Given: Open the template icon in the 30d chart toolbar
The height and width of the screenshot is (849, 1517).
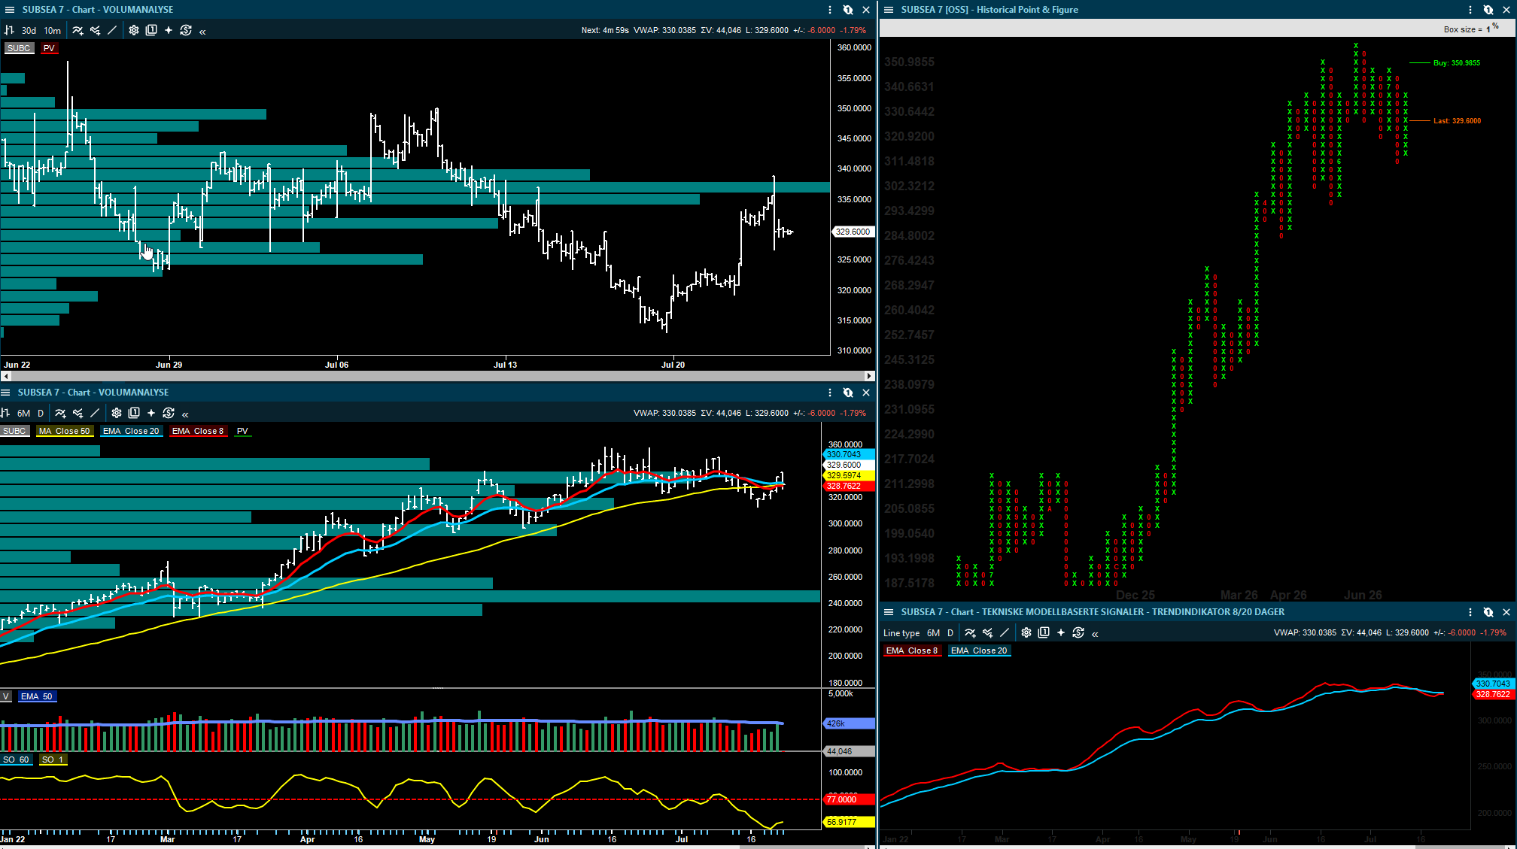Looking at the screenshot, I should click(x=150, y=30).
